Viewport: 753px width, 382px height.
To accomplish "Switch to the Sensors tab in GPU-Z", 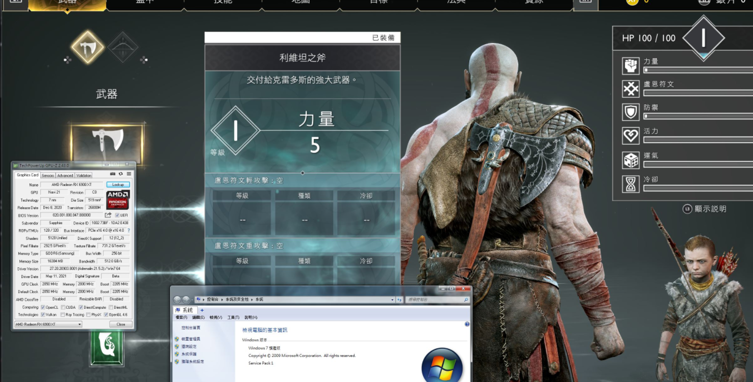I will click(x=47, y=175).
